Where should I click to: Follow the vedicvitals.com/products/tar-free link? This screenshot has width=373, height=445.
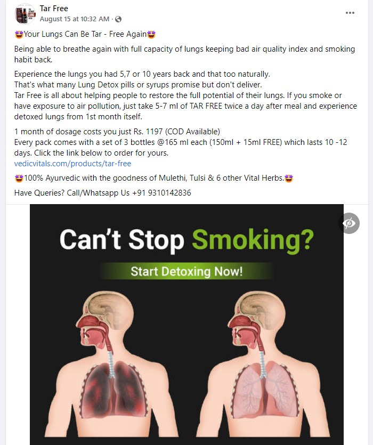click(x=72, y=164)
